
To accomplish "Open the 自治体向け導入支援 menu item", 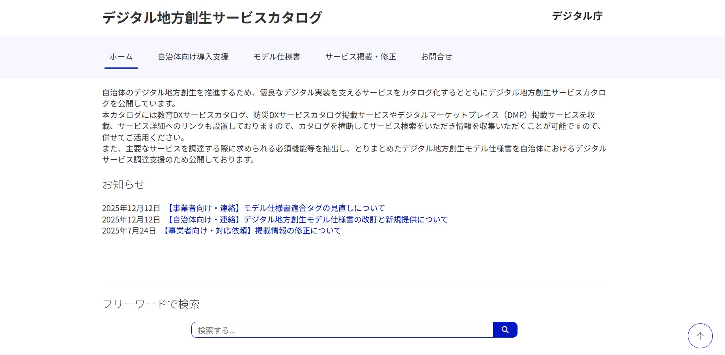I will (193, 57).
